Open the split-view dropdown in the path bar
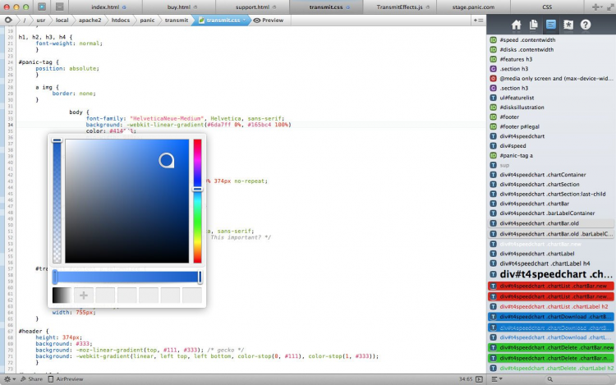This screenshot has height=385, width=616. [477, 20]
